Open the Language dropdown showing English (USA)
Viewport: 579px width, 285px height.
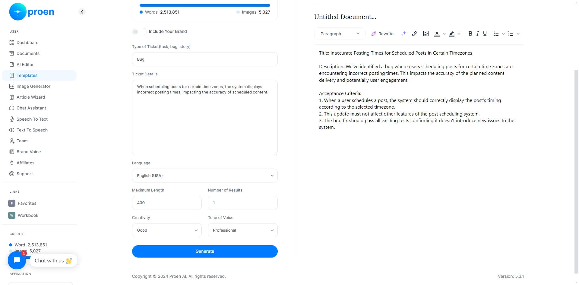tap(205, 176)
